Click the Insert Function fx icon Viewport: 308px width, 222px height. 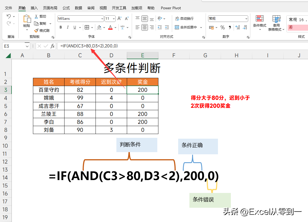click(x=52, y=46)
